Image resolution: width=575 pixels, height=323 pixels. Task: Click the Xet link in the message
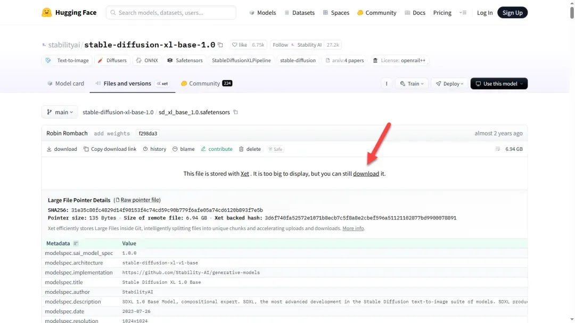click(x=244, y=174)
